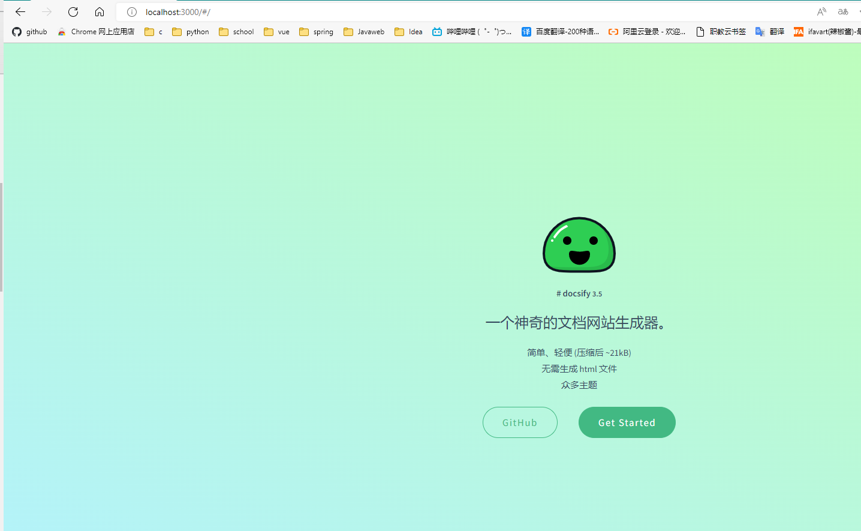Click the browser Back arrow
The height and width of the screenshot is (531, 861).
point(20,12)
